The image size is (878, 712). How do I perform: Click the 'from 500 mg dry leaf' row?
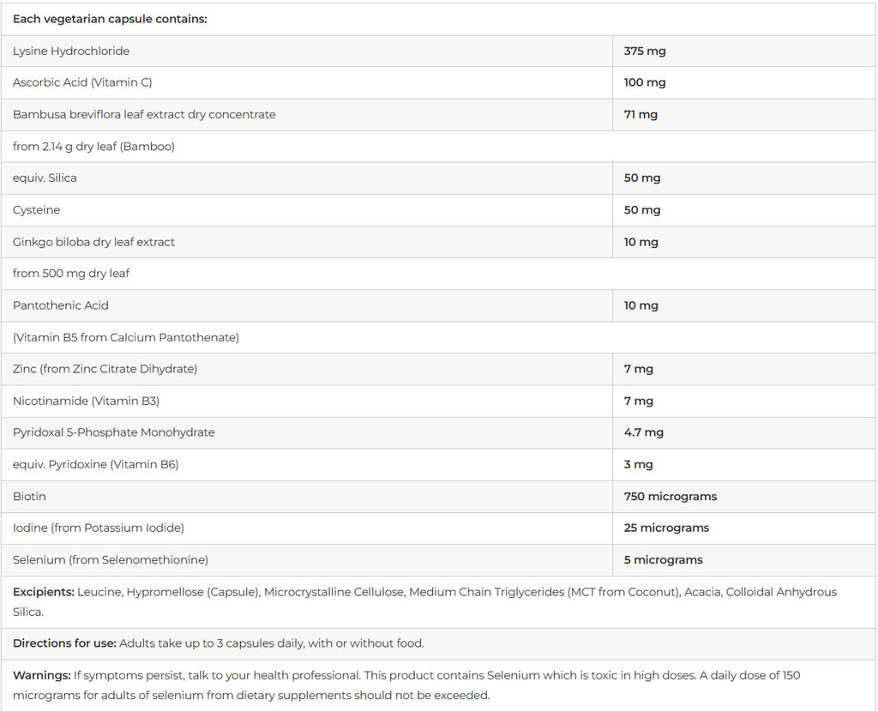coord(71,273)
